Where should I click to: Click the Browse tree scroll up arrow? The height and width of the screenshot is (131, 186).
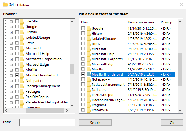[x=72, y=21]
